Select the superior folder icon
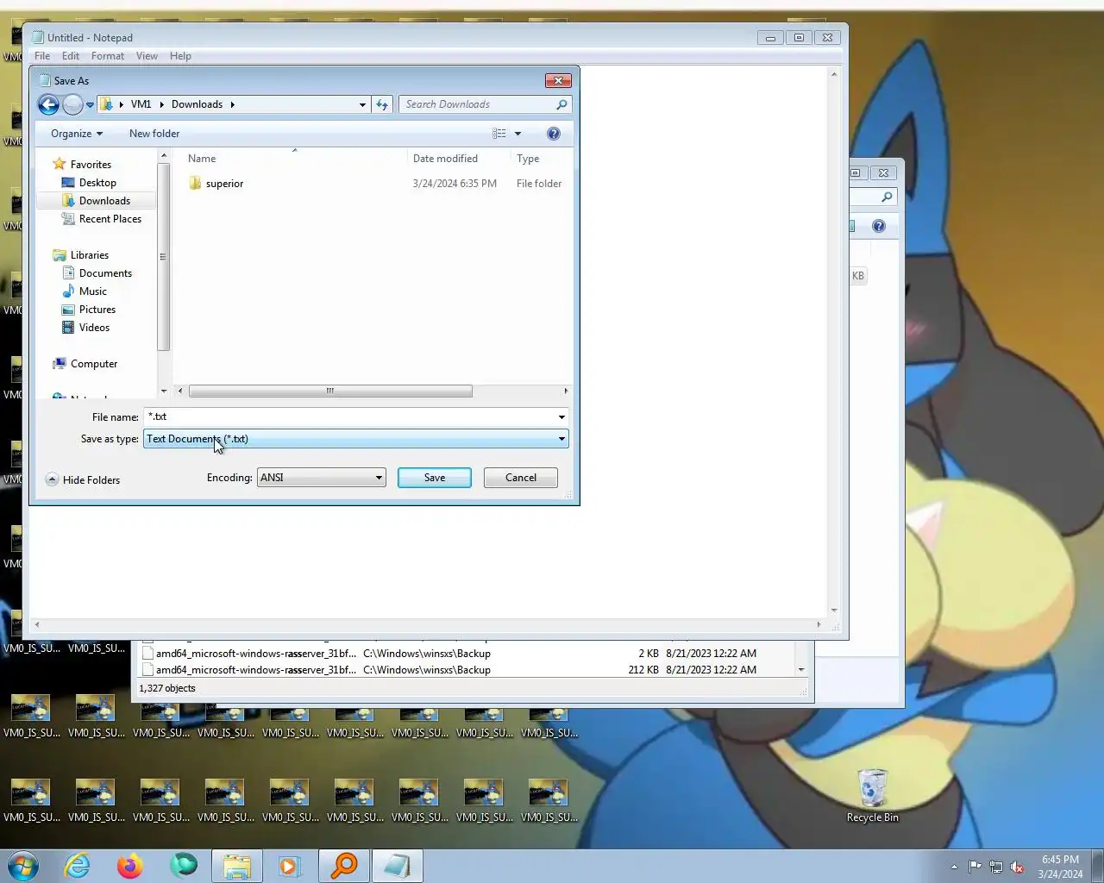Image resolution: width=1104 pixels, height=883 pixels. [195, 183]
